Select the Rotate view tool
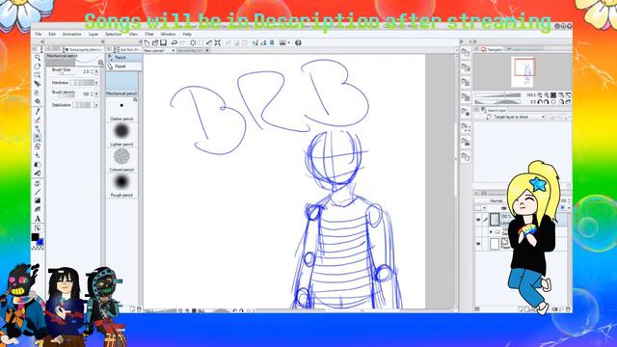617x347 pixels. point(38,67)
